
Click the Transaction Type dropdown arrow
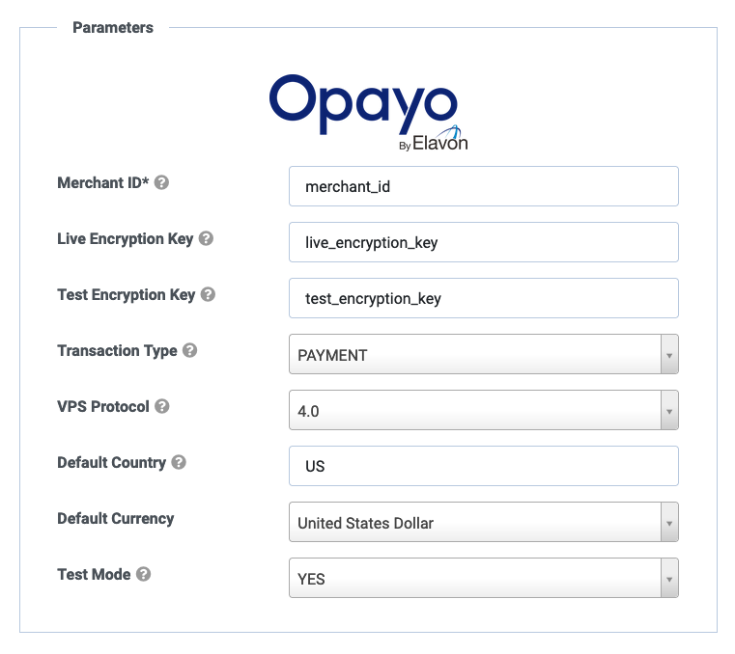668,354
